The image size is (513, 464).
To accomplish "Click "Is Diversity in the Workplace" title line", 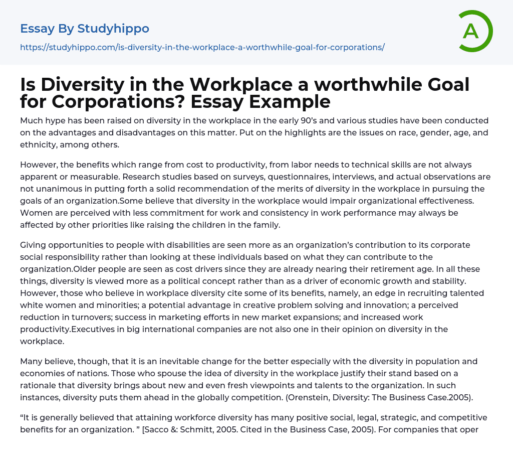I will (244, 85).
